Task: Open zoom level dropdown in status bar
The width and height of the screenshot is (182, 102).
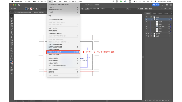Action: tap(21, 101)
